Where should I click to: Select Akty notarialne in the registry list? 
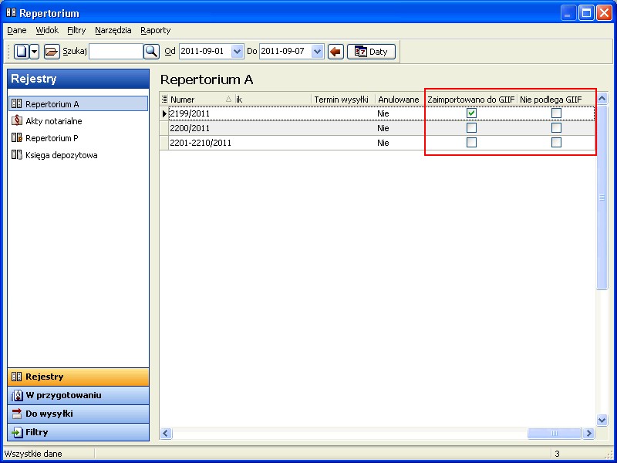[x=53, y=121]
